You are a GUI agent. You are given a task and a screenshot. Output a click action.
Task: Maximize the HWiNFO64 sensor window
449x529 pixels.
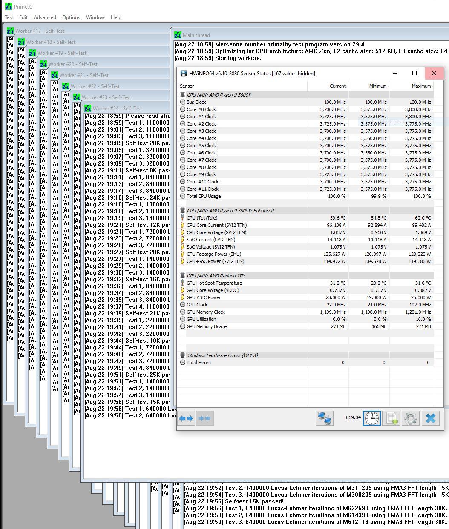point(414,73)
